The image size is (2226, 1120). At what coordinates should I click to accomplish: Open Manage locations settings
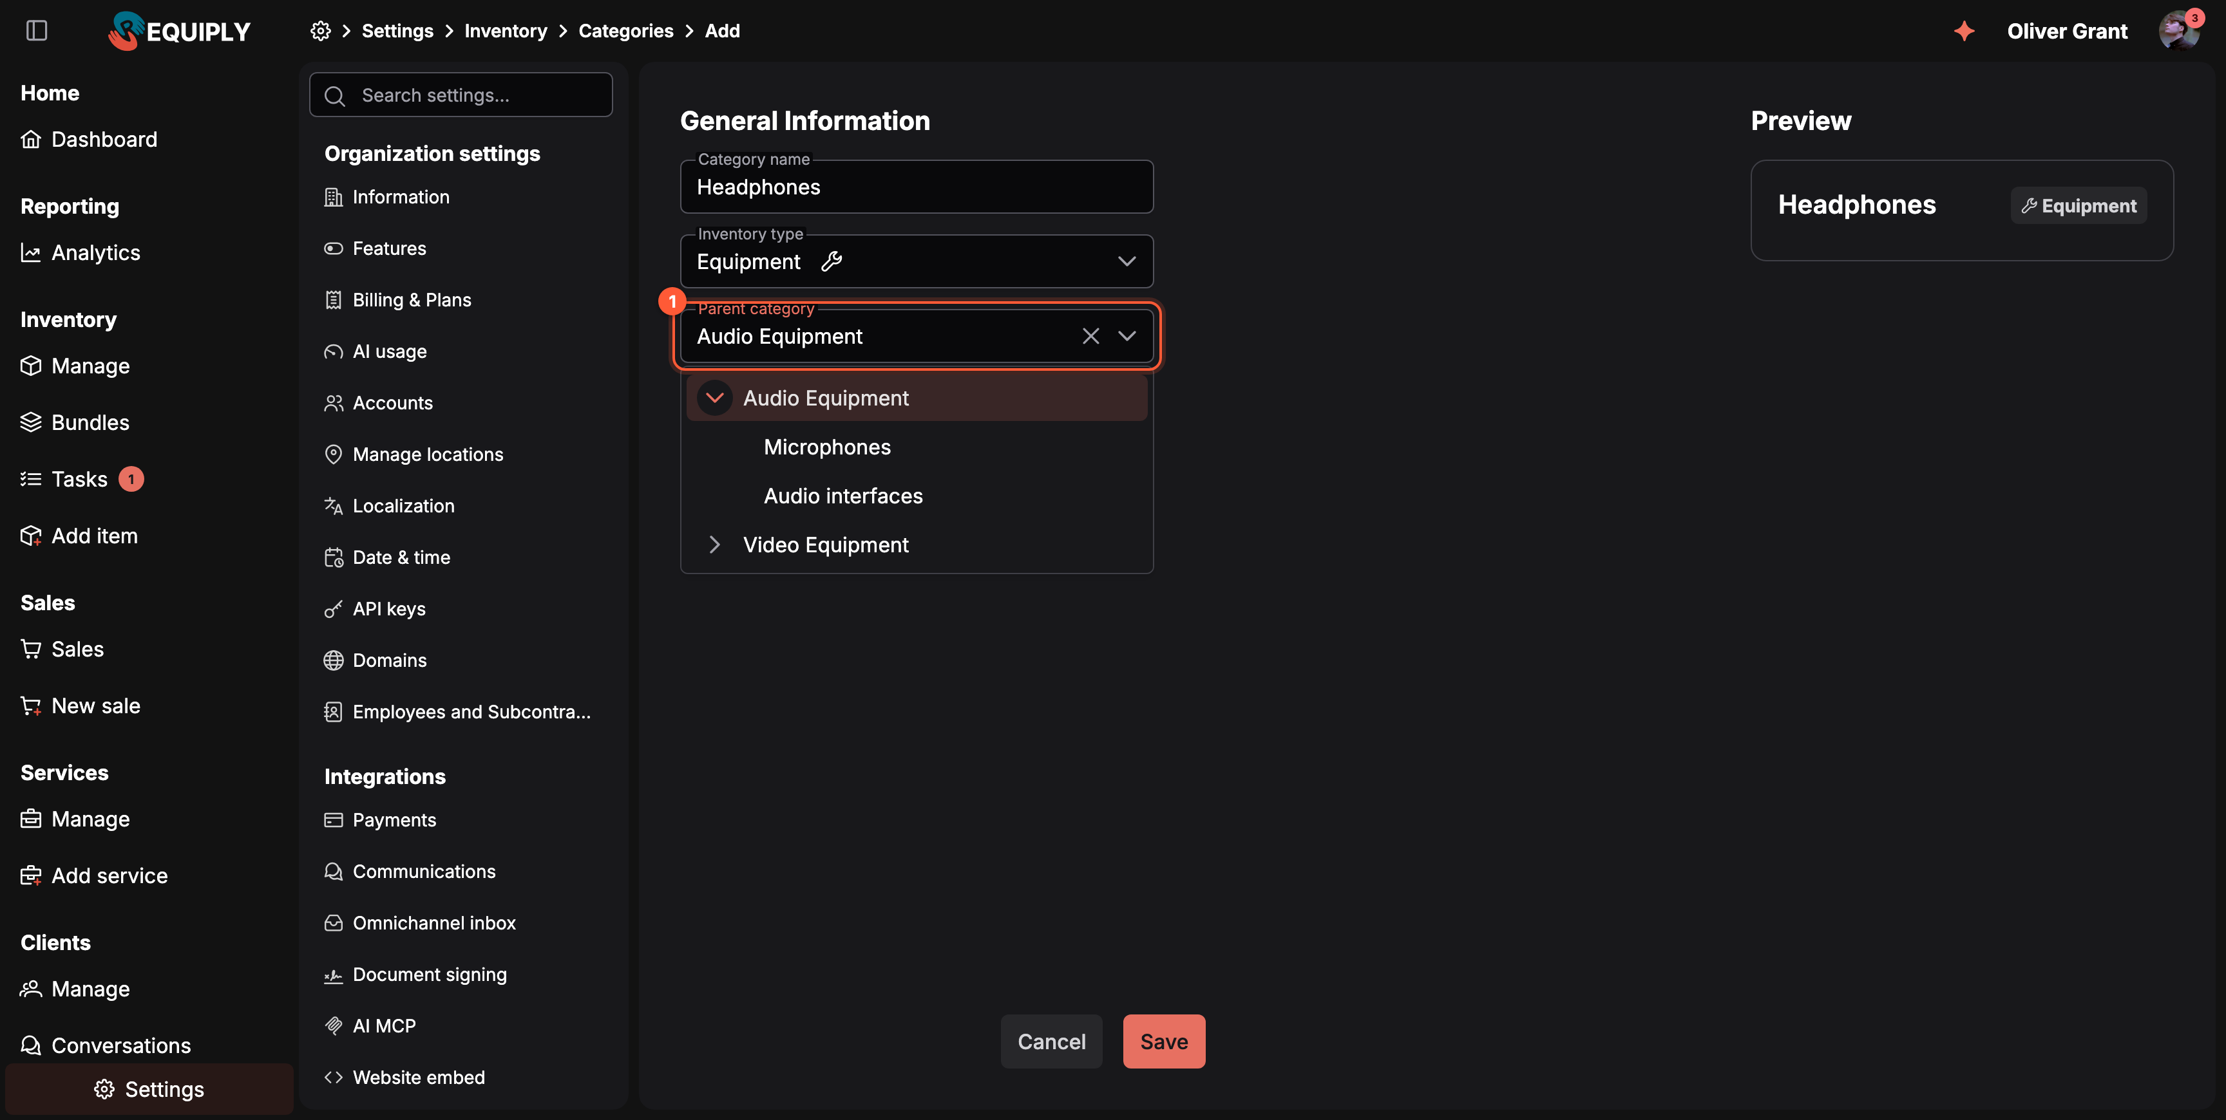414,454
